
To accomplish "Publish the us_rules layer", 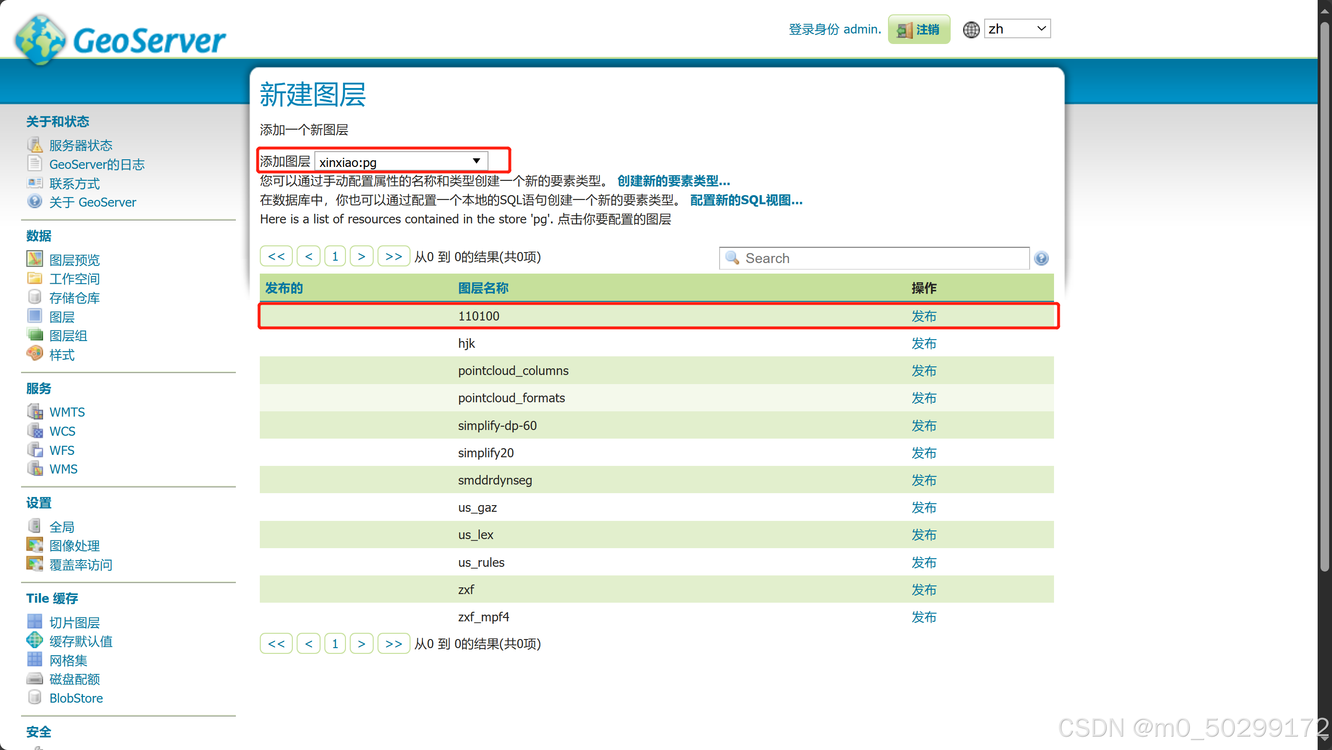I will tap(923, 562).
